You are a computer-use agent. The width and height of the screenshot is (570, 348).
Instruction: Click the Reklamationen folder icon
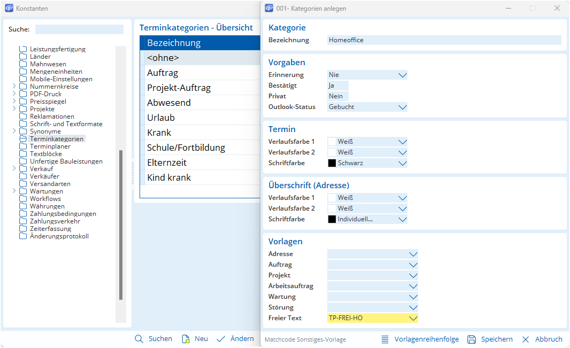pyautogui.click(x=23, y=116)
